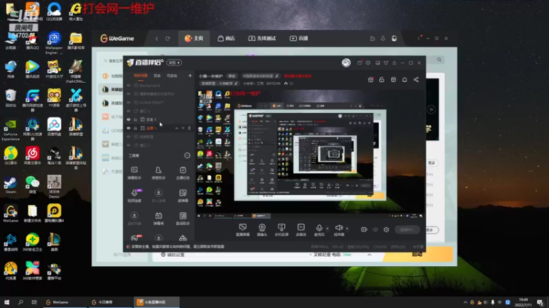Click the share icon in stream header
Viewport: 549px width, 308px height.
pyautogui.click(x=416, y=79)
